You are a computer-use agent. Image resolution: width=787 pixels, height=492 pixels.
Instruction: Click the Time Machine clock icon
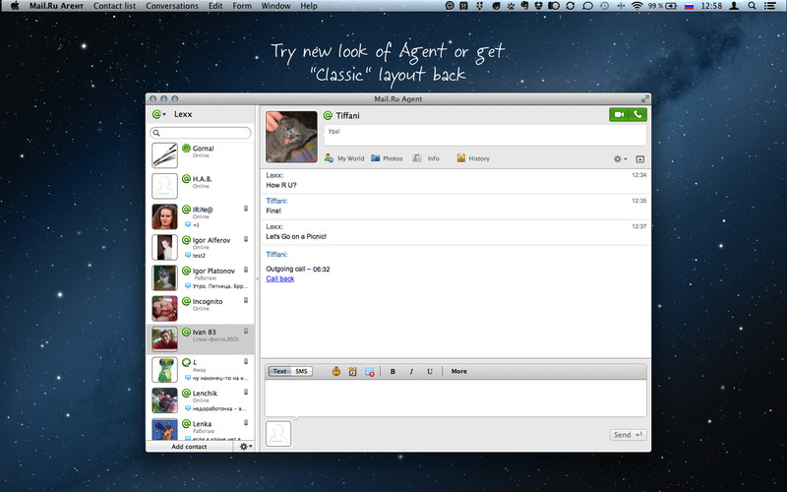tap(604, 6)
